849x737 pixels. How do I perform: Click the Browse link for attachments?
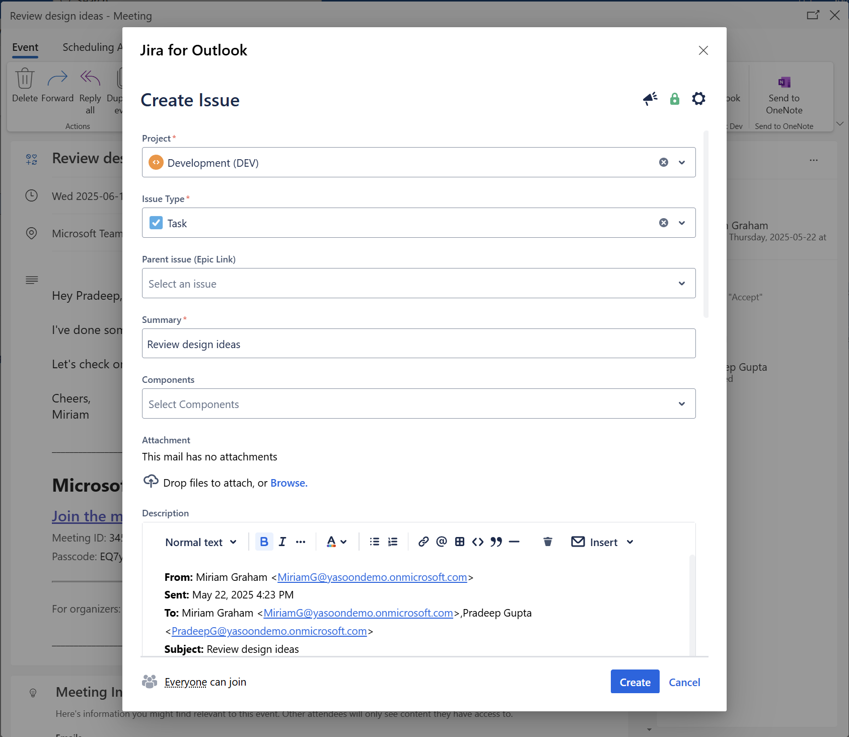(x=289, y=483)
